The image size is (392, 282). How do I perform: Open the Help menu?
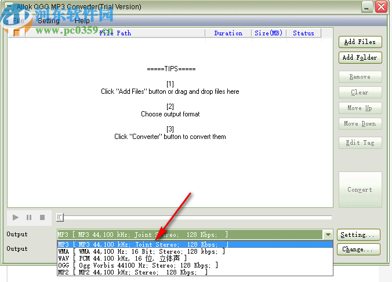[x=82, y=20]
